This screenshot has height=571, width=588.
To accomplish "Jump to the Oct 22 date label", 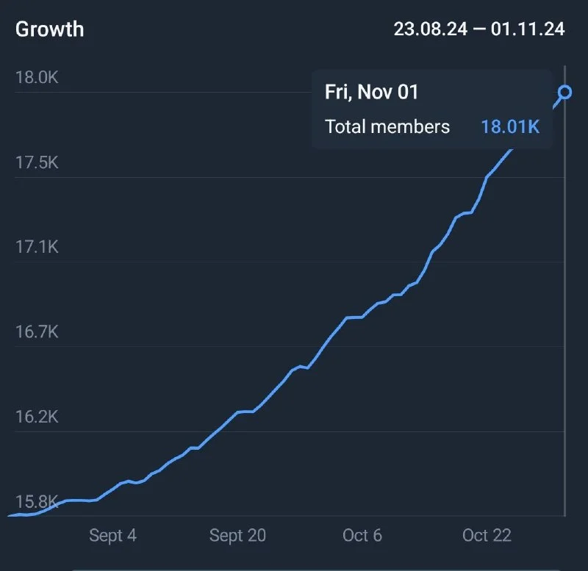I will click(x=487, y=535).
